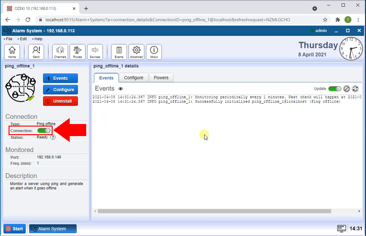Open the Chrome three-dot menu

point(358,20)
